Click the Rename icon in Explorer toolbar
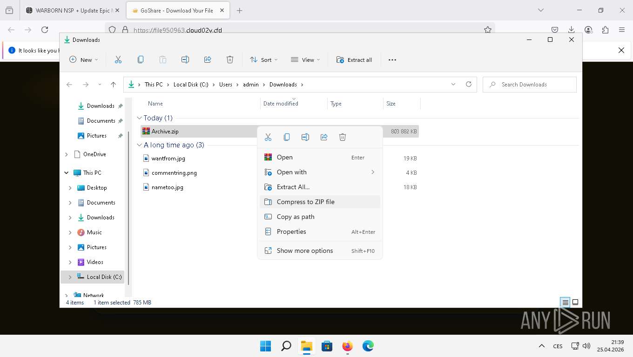This screenshot has width=633, height=357. [185, 59]
